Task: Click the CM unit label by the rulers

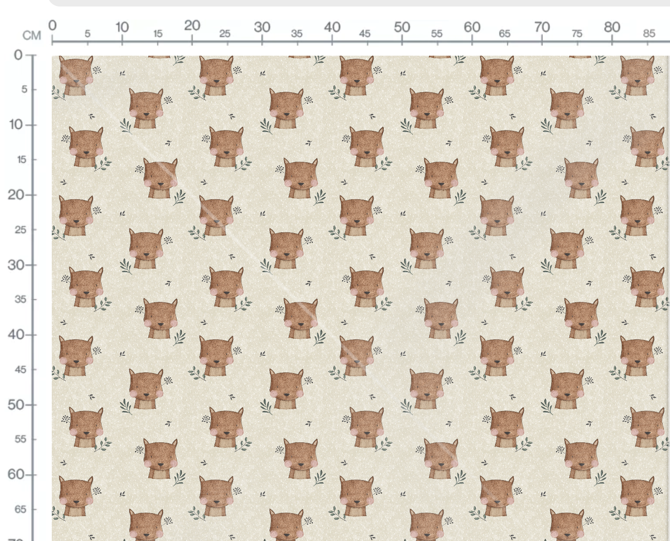Action: click(x=32, y=35)
